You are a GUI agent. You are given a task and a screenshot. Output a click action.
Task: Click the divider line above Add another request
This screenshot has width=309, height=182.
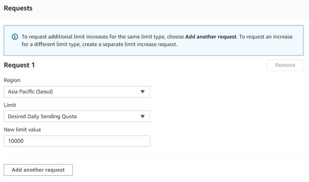click(153, 157)
